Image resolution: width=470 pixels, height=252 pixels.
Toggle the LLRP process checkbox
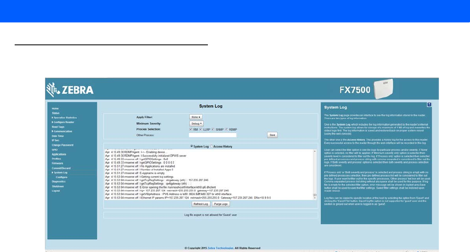click(201, 129)
